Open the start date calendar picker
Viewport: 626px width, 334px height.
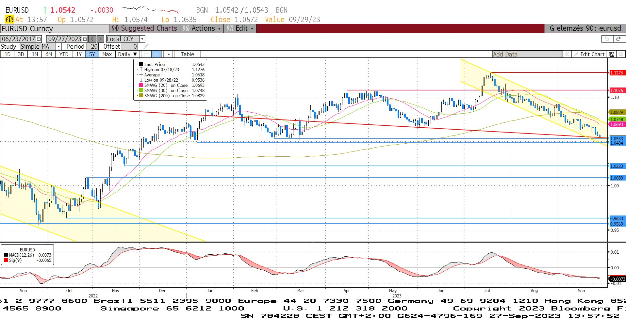(39, 39)
